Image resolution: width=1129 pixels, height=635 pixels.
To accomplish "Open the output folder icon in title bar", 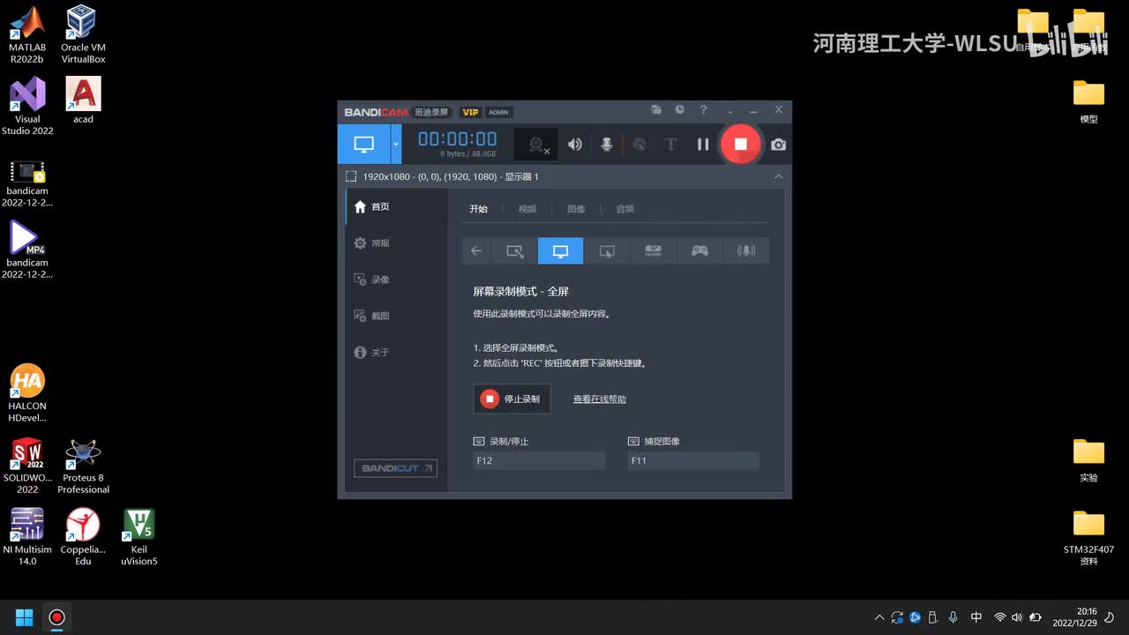I will [x=656, y=110].
